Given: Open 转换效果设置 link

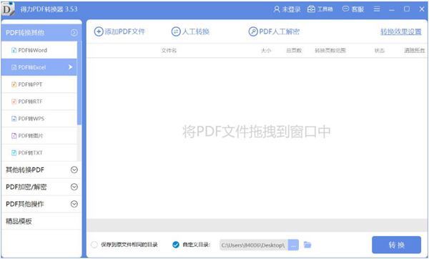Looking at the screenshot, I should pos(401,31).
